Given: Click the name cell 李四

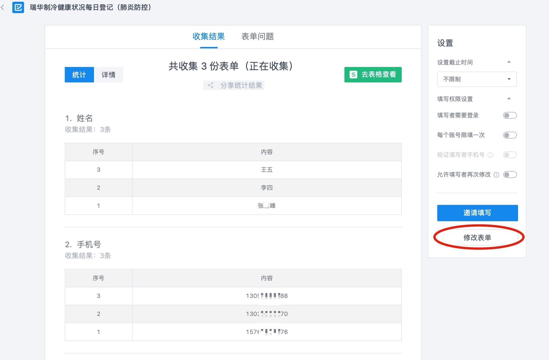Looking at the screenshot, I should [267, 188].
